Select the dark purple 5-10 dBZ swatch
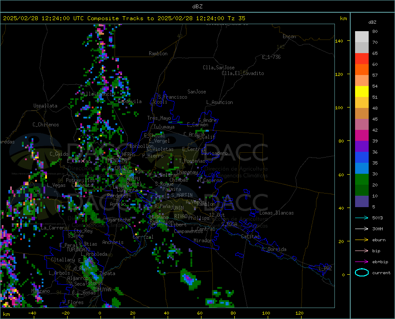395x319 pixels. pos(362,201)
